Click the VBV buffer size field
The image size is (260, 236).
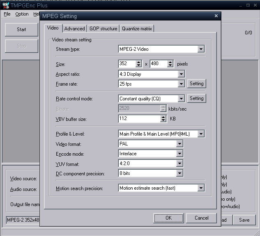tap(139, 118)
